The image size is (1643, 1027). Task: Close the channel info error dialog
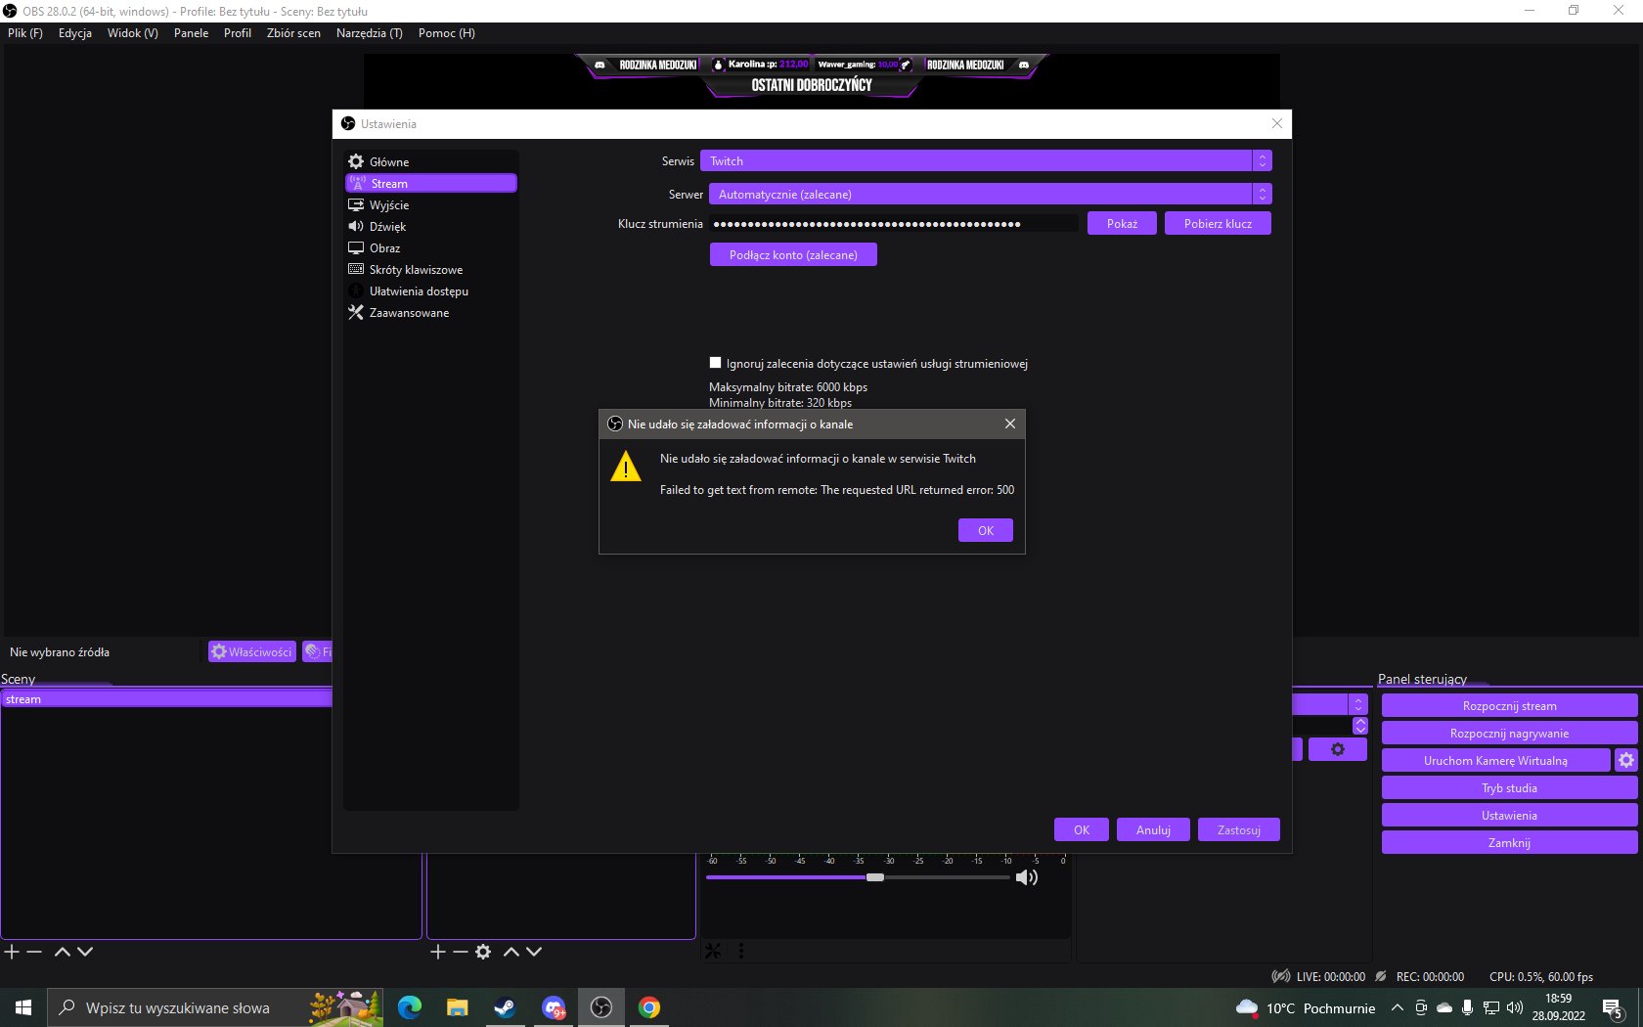pos(1010,424)
